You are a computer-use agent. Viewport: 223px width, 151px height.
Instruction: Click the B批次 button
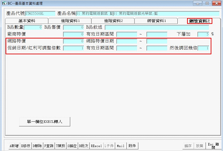pos(83,146)
